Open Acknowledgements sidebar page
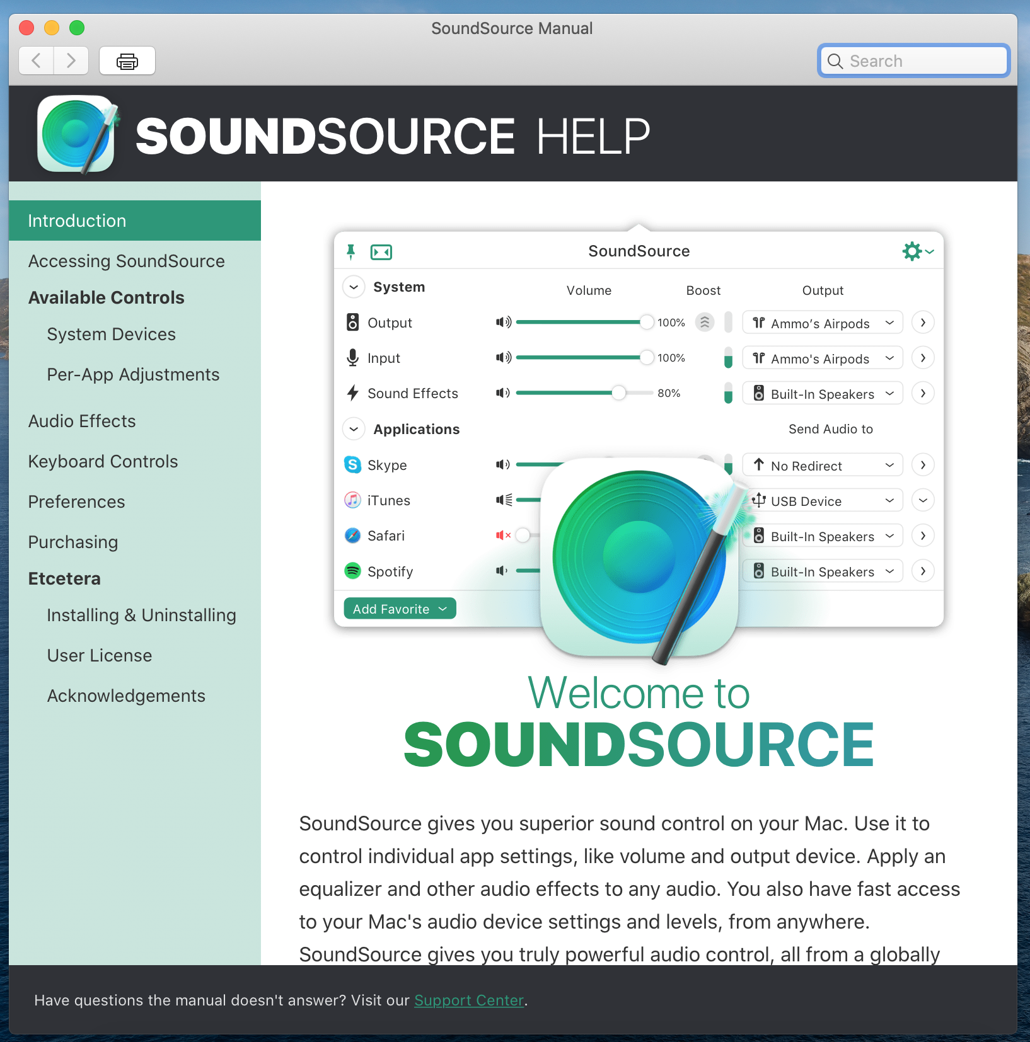1030x1042 pixels. tap(126, 696)
